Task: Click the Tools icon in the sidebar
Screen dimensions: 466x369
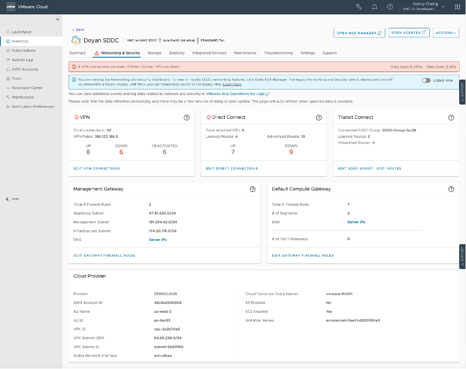Action: (8, 79)
